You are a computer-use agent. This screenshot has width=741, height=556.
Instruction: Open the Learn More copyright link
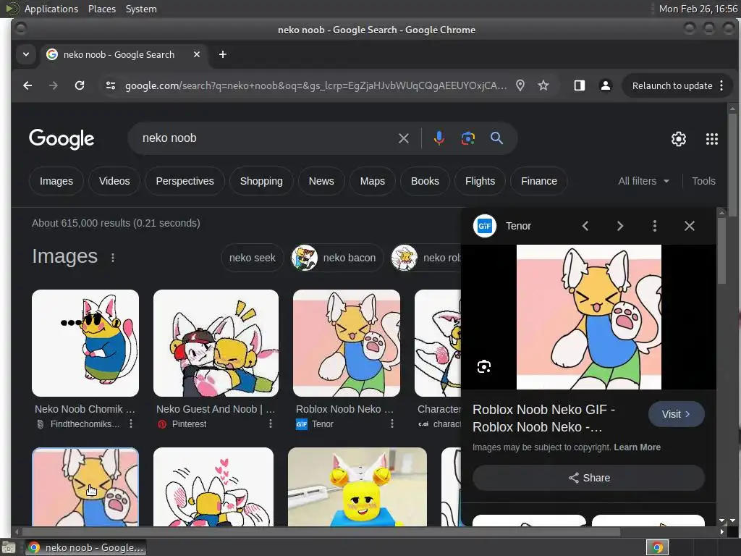pyautogui.click(x=637, y=447)
